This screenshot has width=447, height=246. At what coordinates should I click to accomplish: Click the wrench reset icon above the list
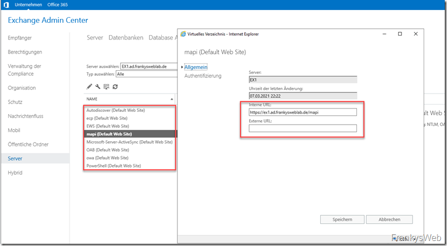[98, 86]
